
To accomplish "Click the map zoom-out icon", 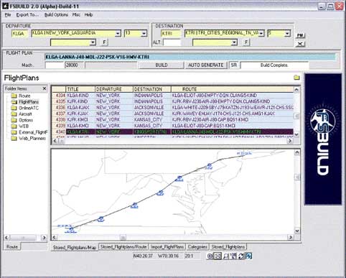I will [218, 256].
